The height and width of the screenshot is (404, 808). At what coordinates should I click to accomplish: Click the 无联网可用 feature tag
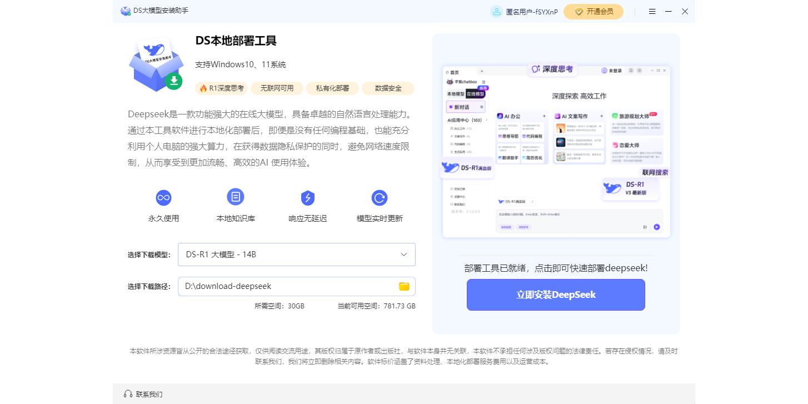click(277, 88)
